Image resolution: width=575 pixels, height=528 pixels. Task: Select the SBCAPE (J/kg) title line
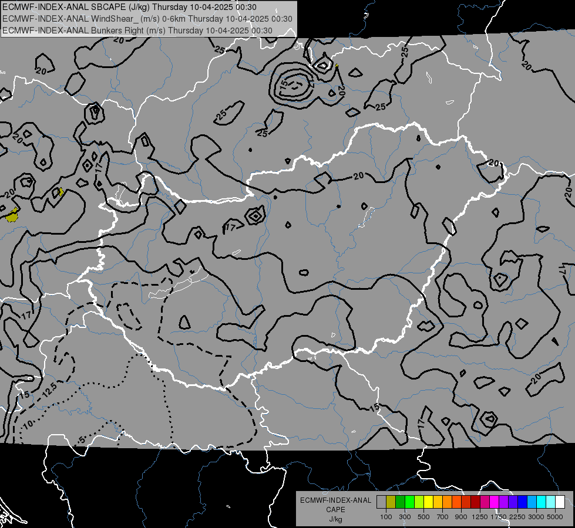point(129,7)
